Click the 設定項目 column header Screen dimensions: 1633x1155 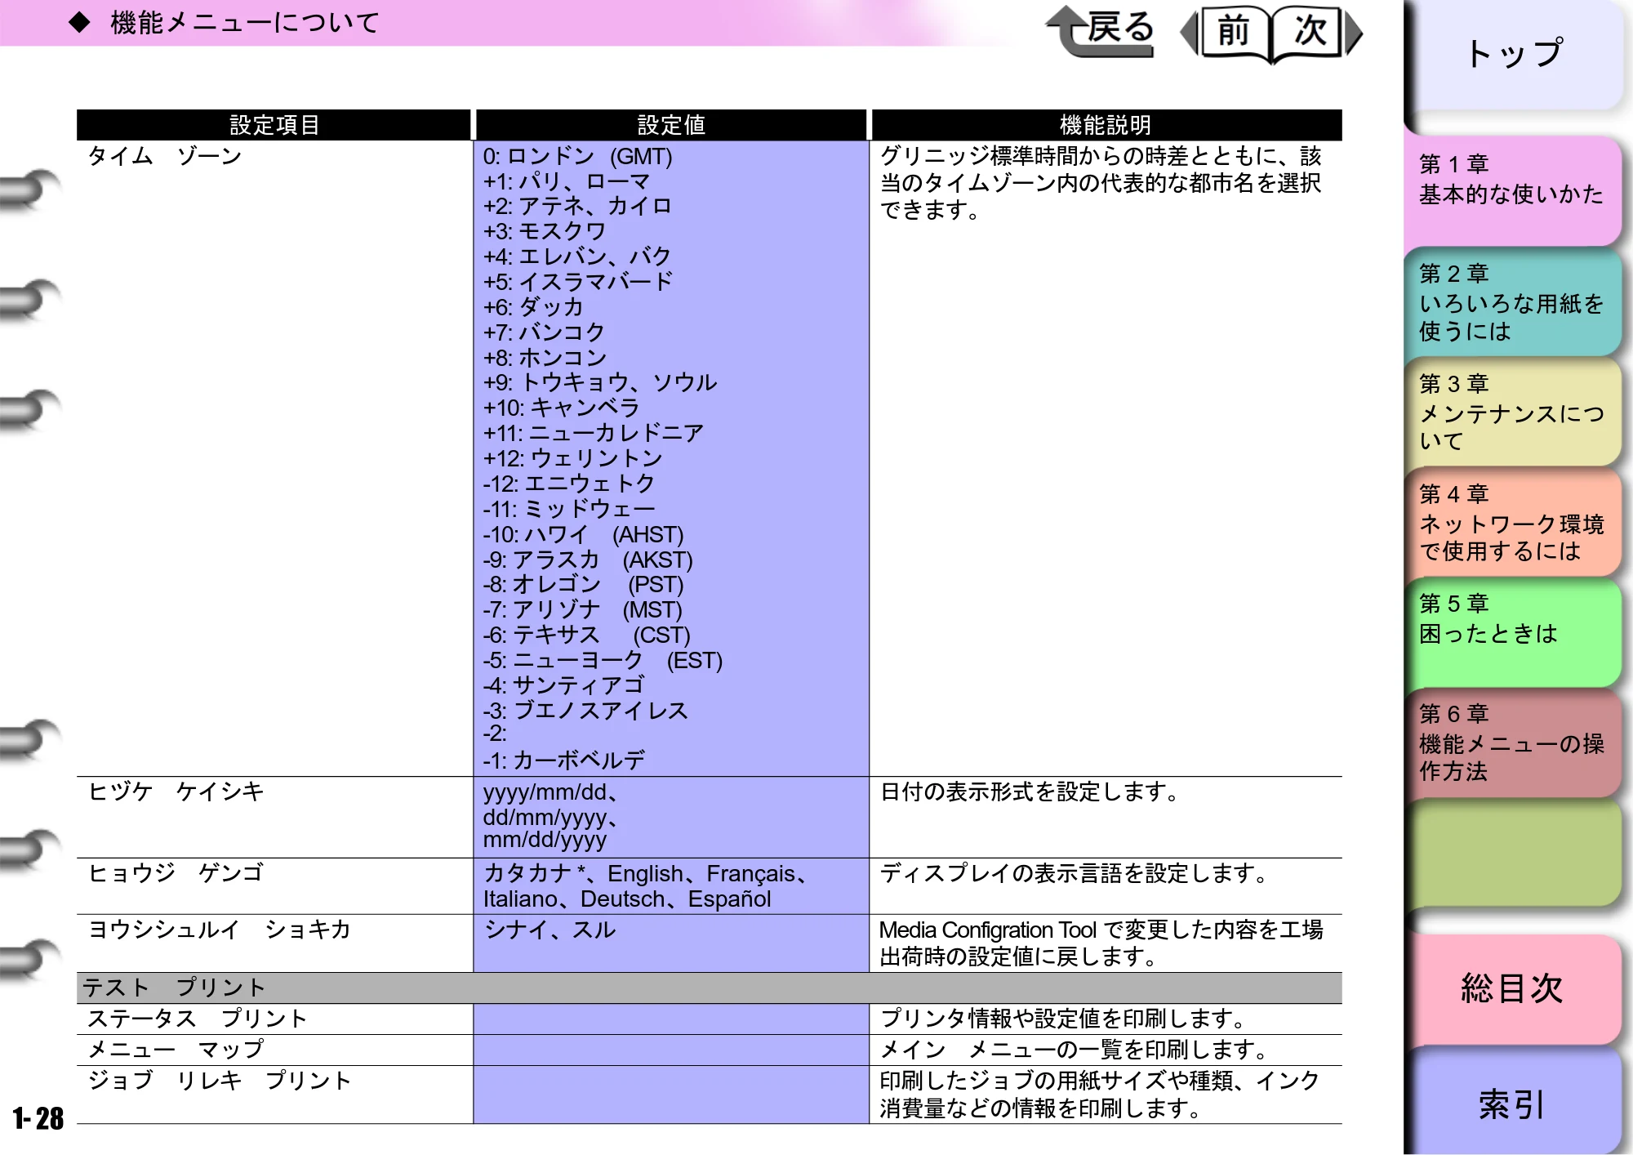pyautogui.click(x=274, y=125)
